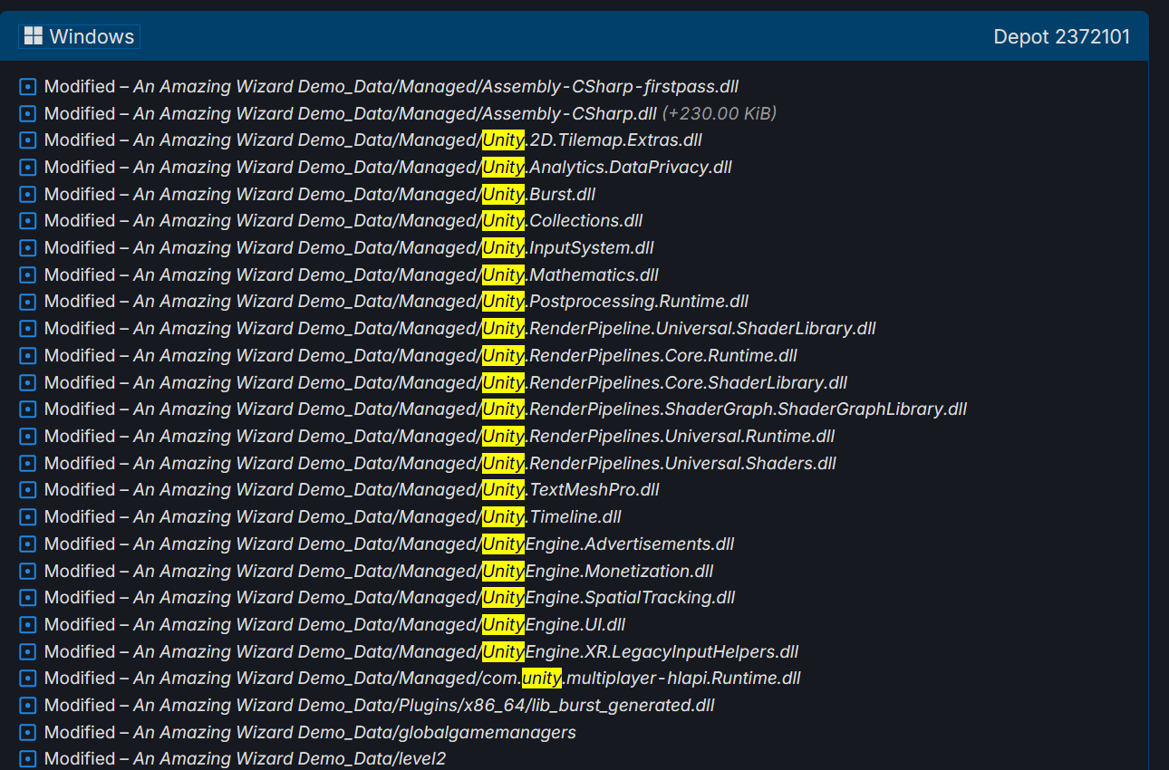Select the Plugins/x86_64/lib_burst_generated.dll path
The height and width of the screenshot is (770, 1169).
[424, 706]
